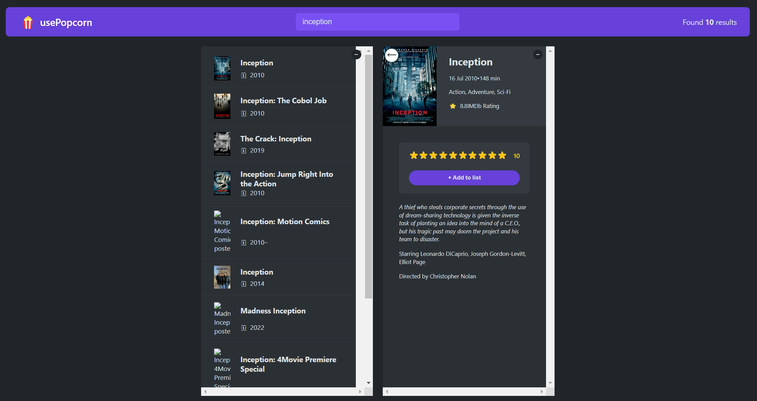Collapse the search results list panel
Viewport: 757px width, 401px height.
(356, 55)
